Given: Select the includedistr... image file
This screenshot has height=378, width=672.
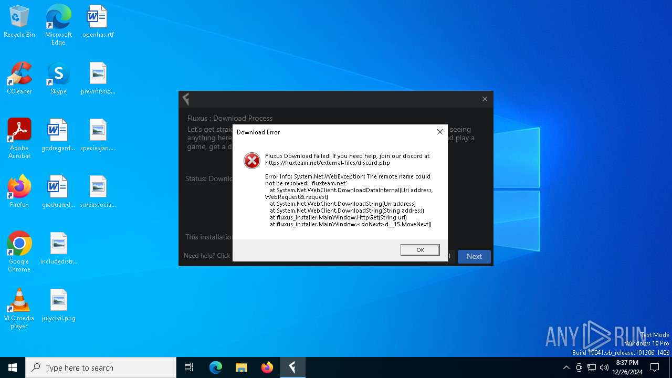Looking at the screenshot, I should [x=58, y=249].
